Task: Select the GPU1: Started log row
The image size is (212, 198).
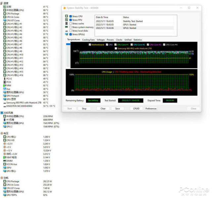Action: click(x=134, y=24)
